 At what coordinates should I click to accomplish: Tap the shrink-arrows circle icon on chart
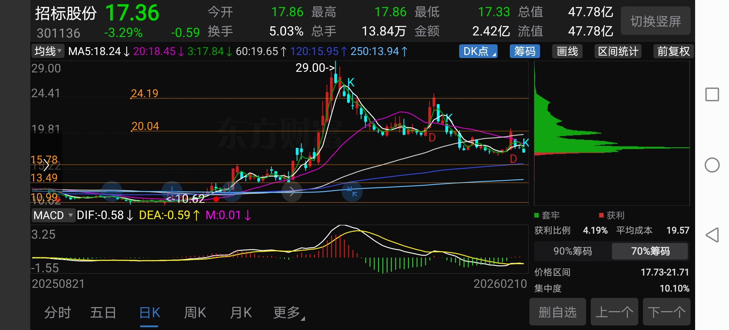pos(352,192)
